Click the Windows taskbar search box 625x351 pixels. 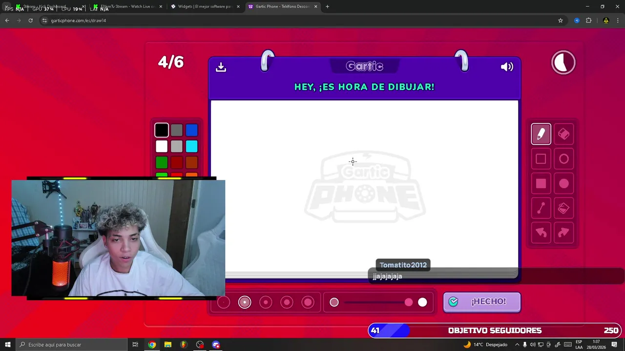pos(71,345)
